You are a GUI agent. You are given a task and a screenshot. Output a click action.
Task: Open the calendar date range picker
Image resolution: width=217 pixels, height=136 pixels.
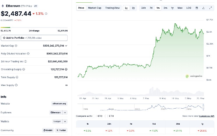197,8
